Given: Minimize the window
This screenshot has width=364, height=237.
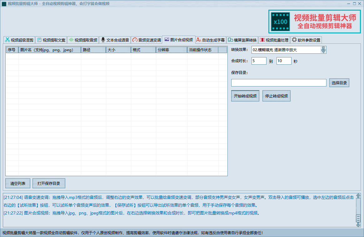Looking at the screenshot, I should point(348,3).
